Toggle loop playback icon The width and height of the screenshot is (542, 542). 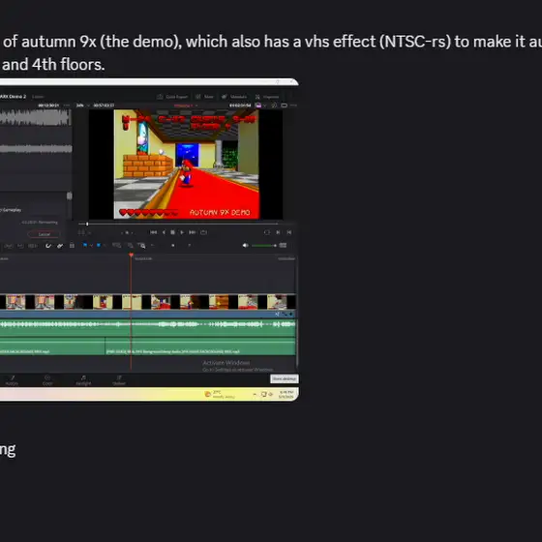pyautogui.click(x=204, y=232)
